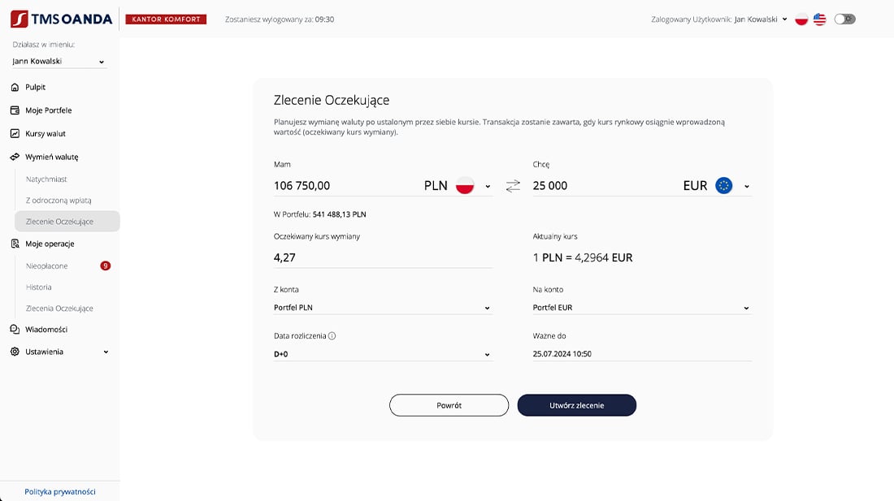Viewport: 894px width, 501px height.
Task: Select the Natychmiast exchange option
Action: coord(46,179)
